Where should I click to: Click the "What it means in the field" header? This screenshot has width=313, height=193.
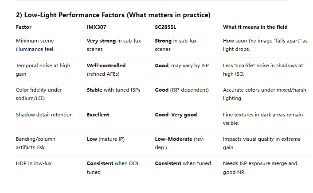pyautogui.click(x=255, y=27)
